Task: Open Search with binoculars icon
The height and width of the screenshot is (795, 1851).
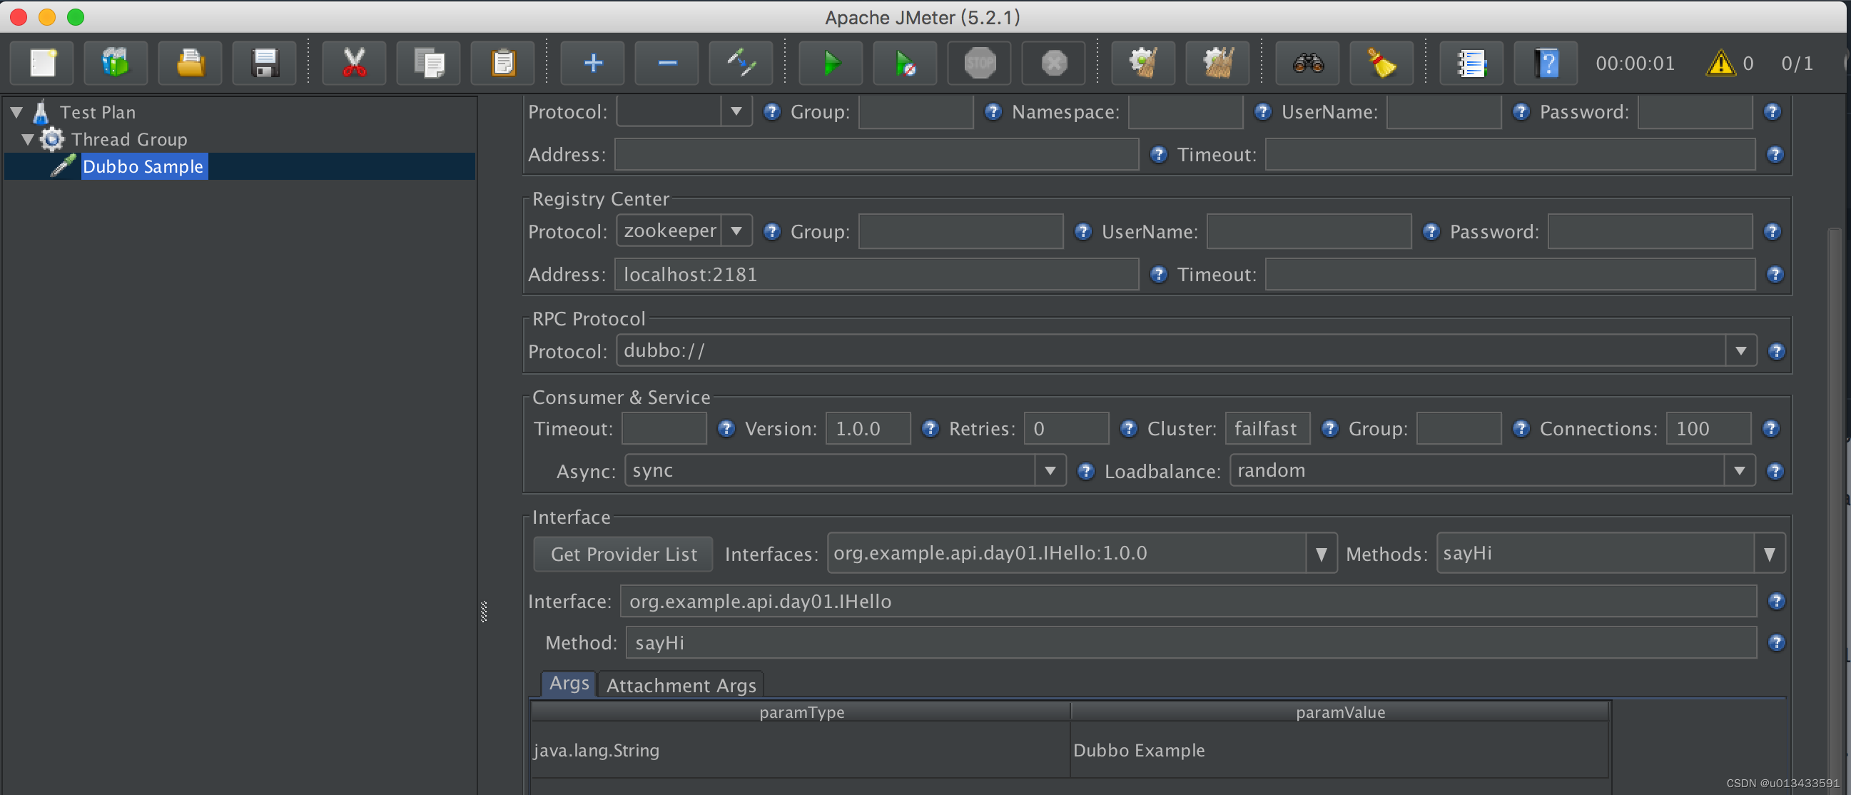Action: [1308, 64]
